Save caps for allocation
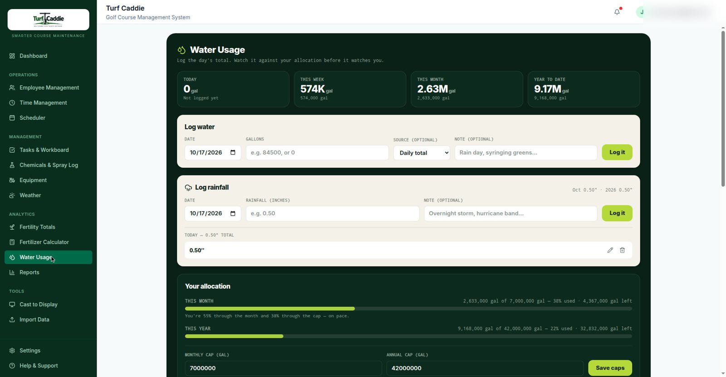This screenshot has height=377, width=726. tap(610, 368)
